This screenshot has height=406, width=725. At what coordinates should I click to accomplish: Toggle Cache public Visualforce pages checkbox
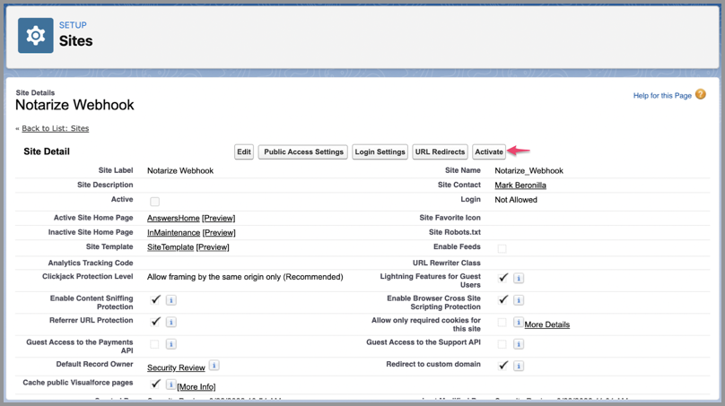coord(155,384)
